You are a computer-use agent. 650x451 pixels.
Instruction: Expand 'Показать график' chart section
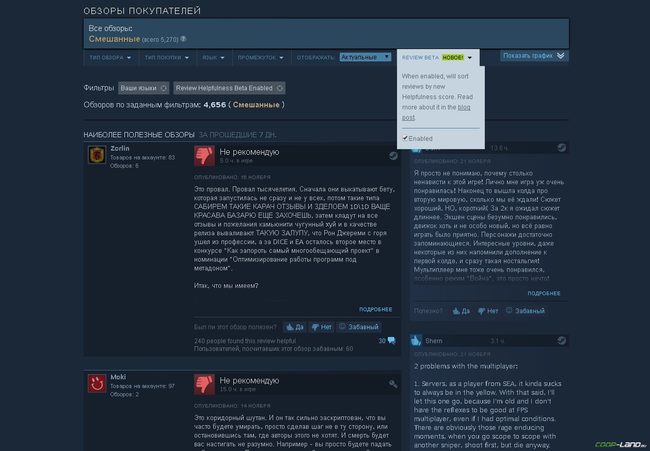[534, 56]
